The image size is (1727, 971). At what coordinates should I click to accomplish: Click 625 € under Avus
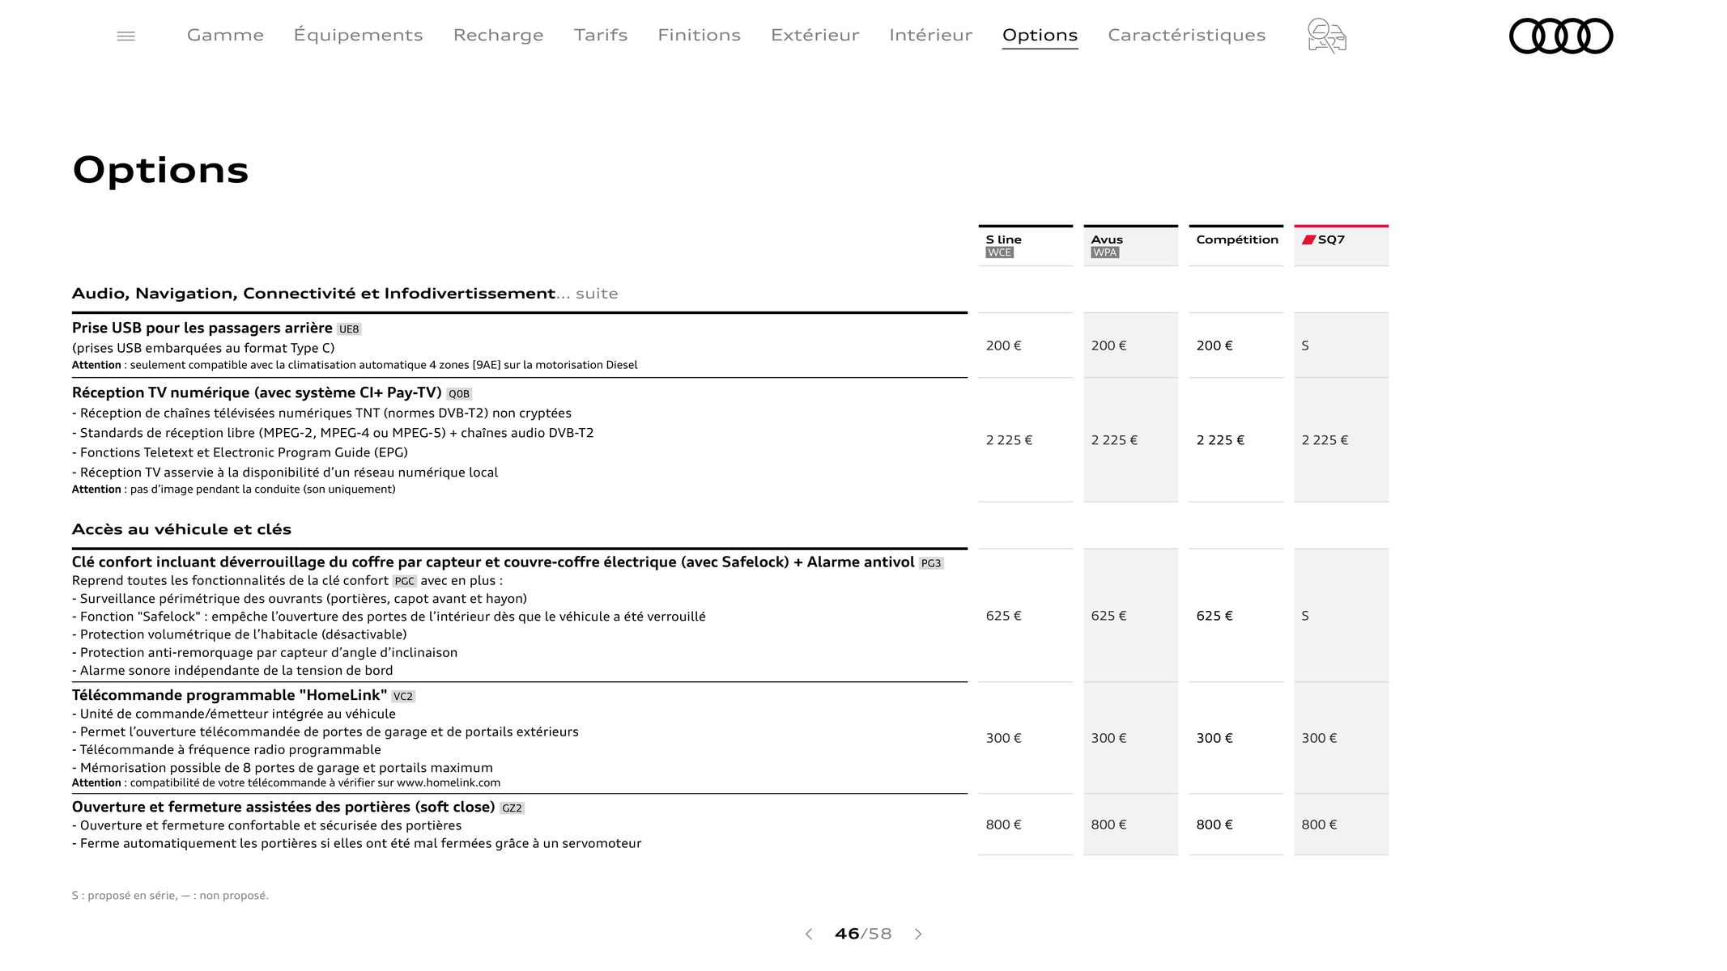click(x=1108, y=616)
